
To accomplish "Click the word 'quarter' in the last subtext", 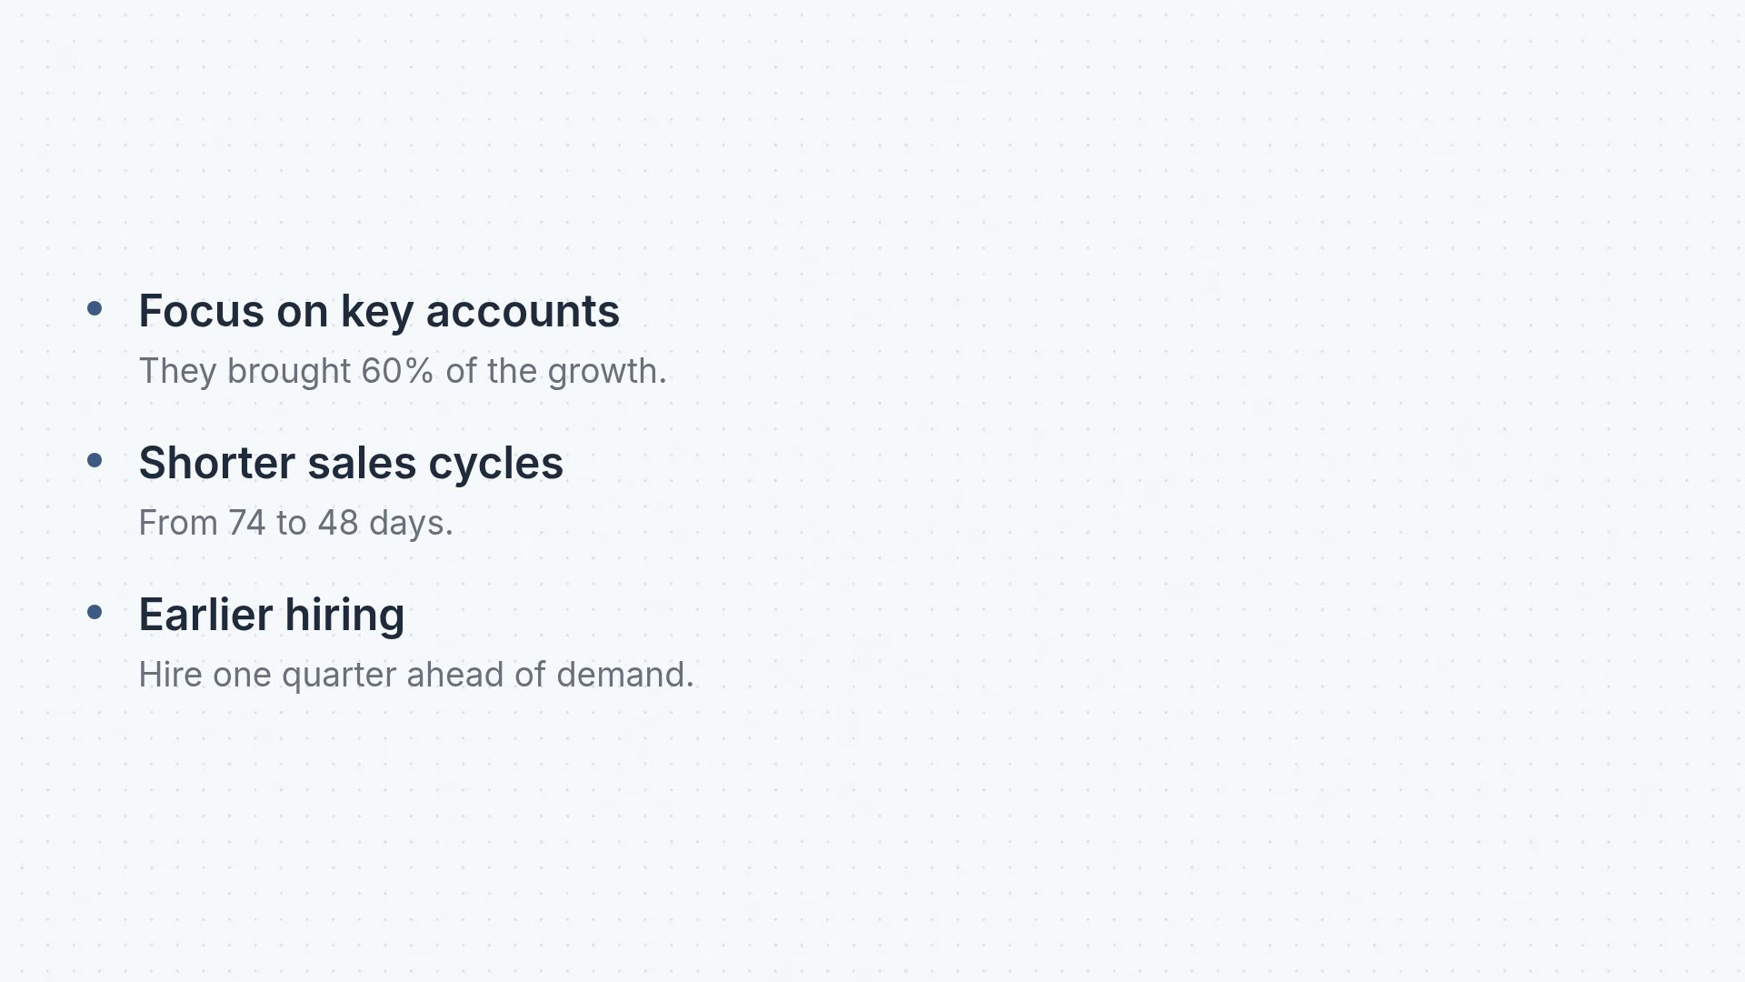I will pyautogui.click(x=339, y=676).
